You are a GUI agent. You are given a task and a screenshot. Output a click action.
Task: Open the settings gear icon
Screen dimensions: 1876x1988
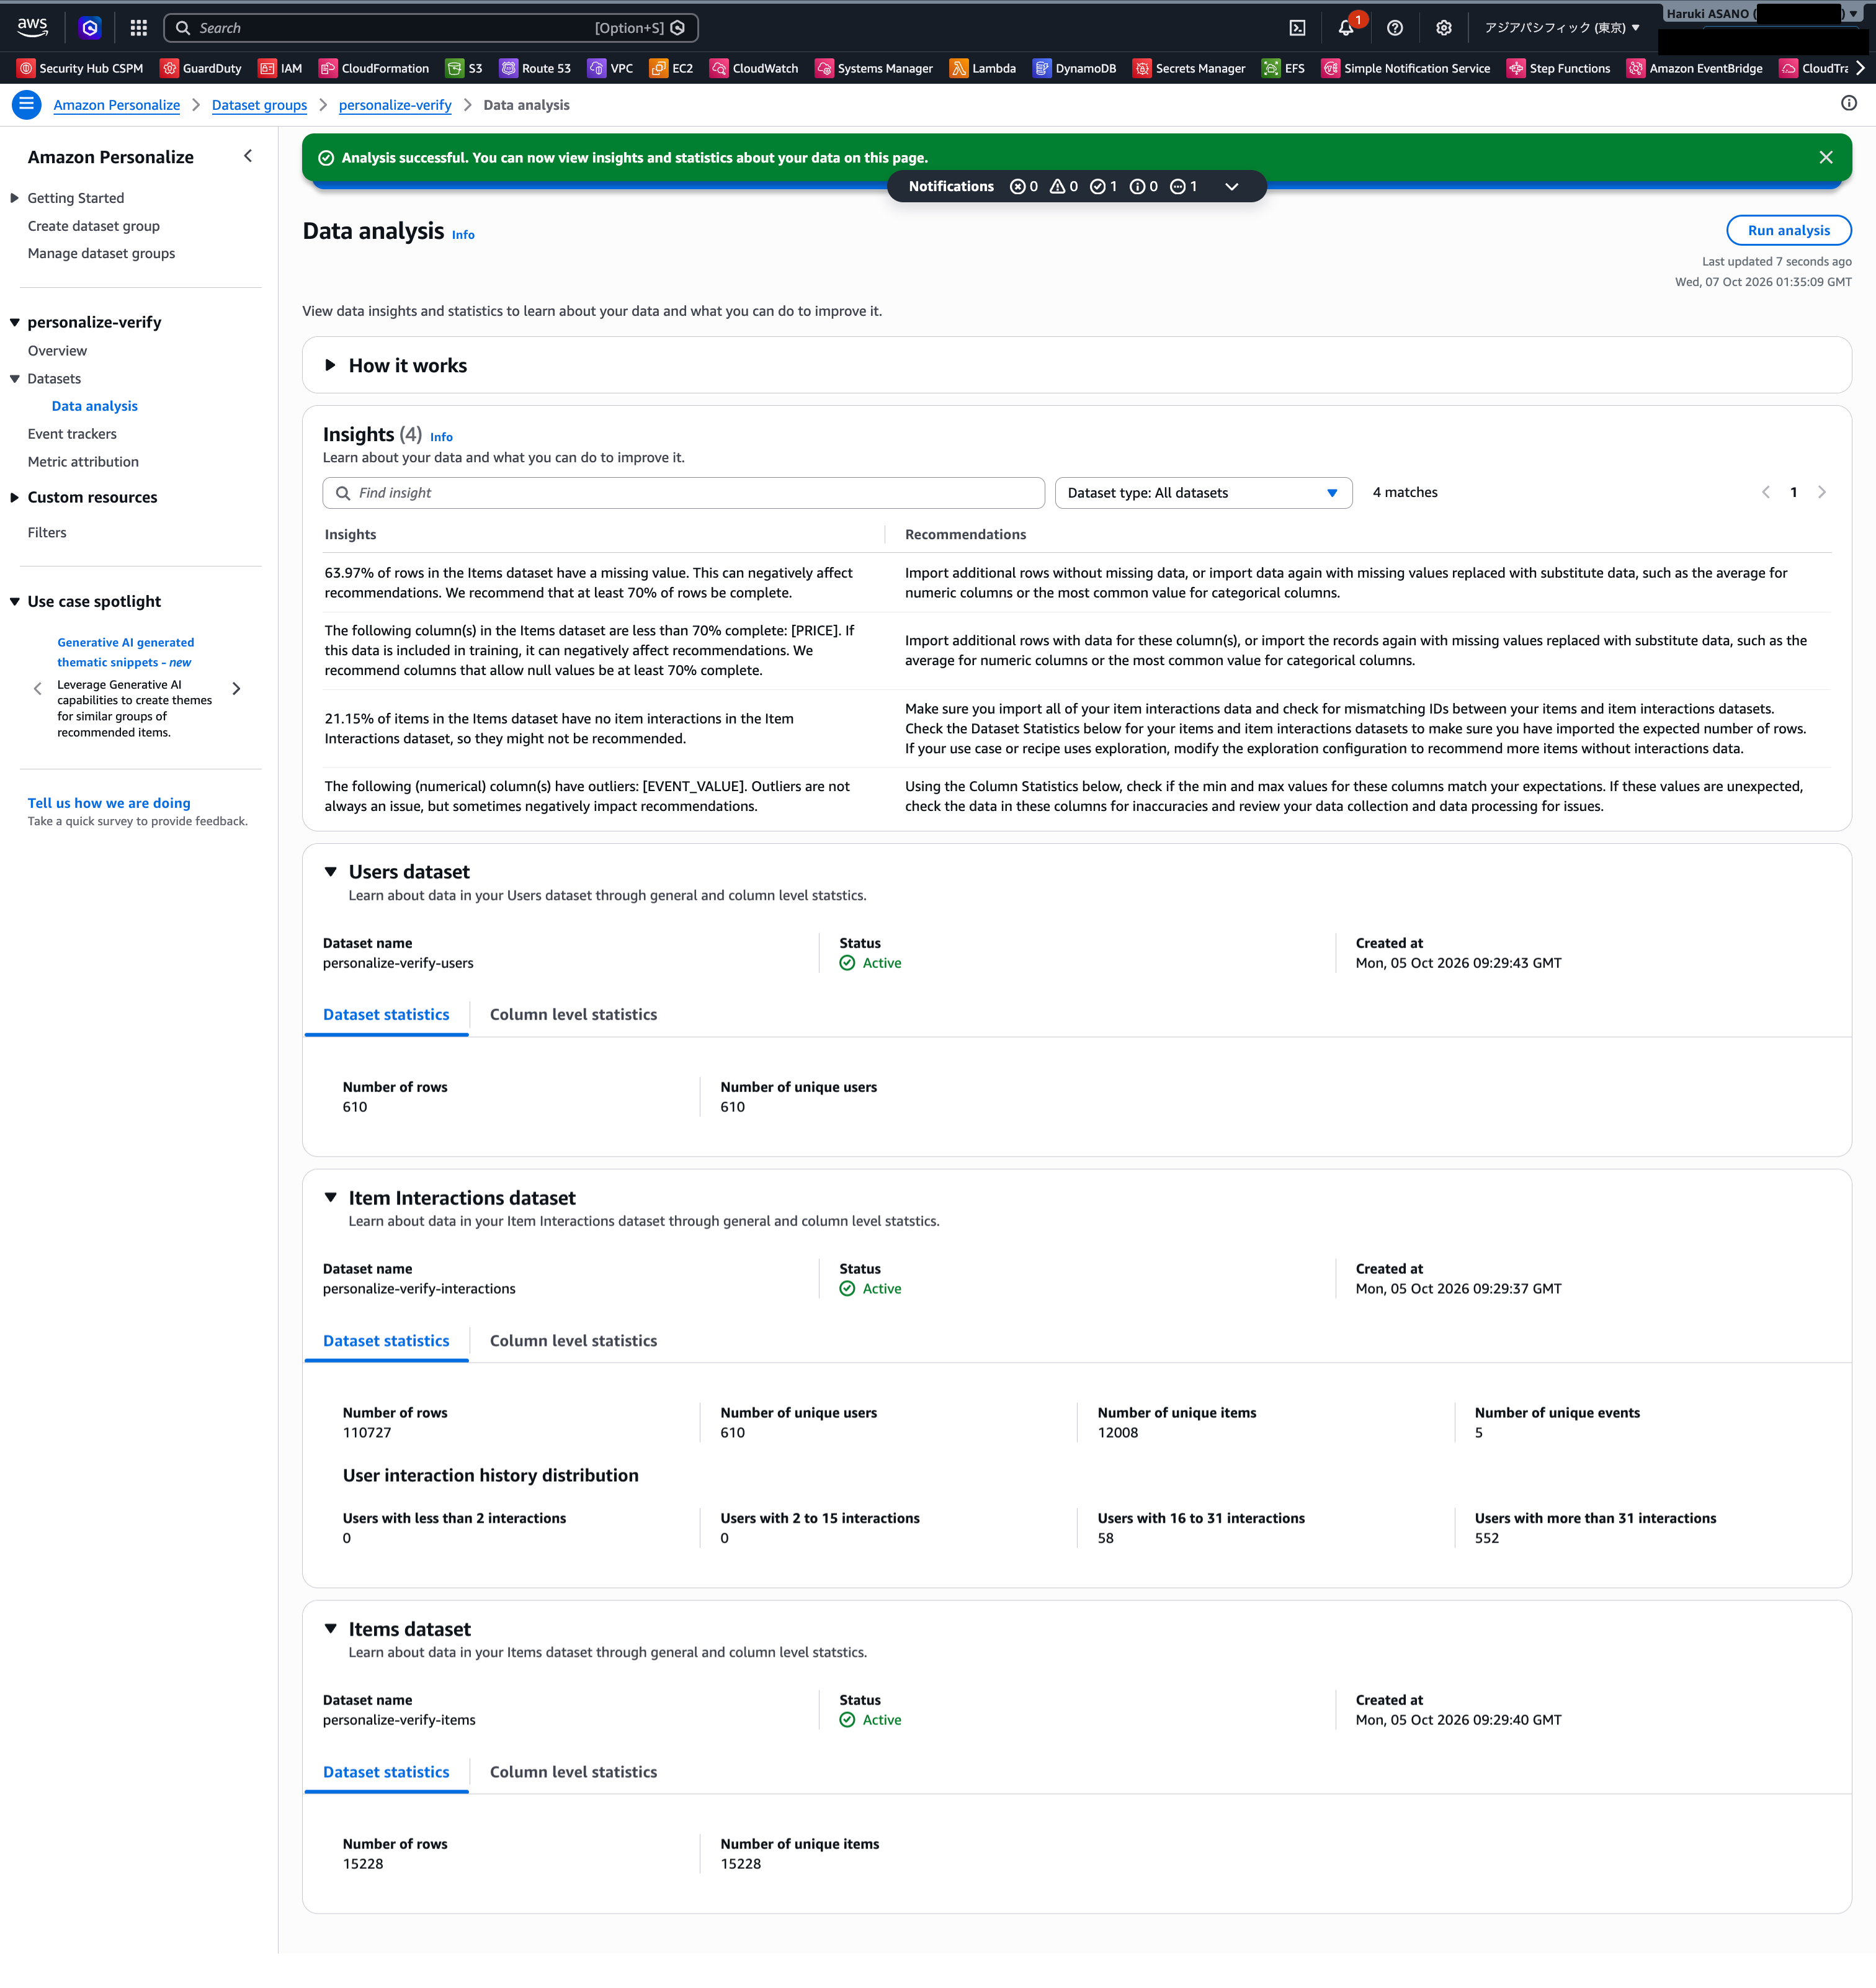point(1443,28)
